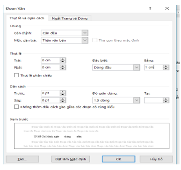Open the Căn chỉnh alignment dropdown
The width and height of the screenshot is (181, 170).
[85, 33]
